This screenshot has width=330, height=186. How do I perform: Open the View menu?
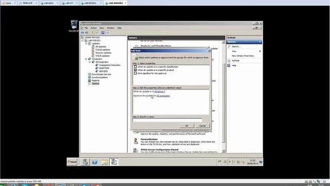(102, 28)
